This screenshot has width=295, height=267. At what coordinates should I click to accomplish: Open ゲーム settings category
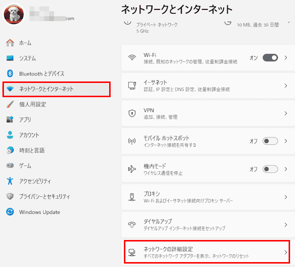click(25, 165)
